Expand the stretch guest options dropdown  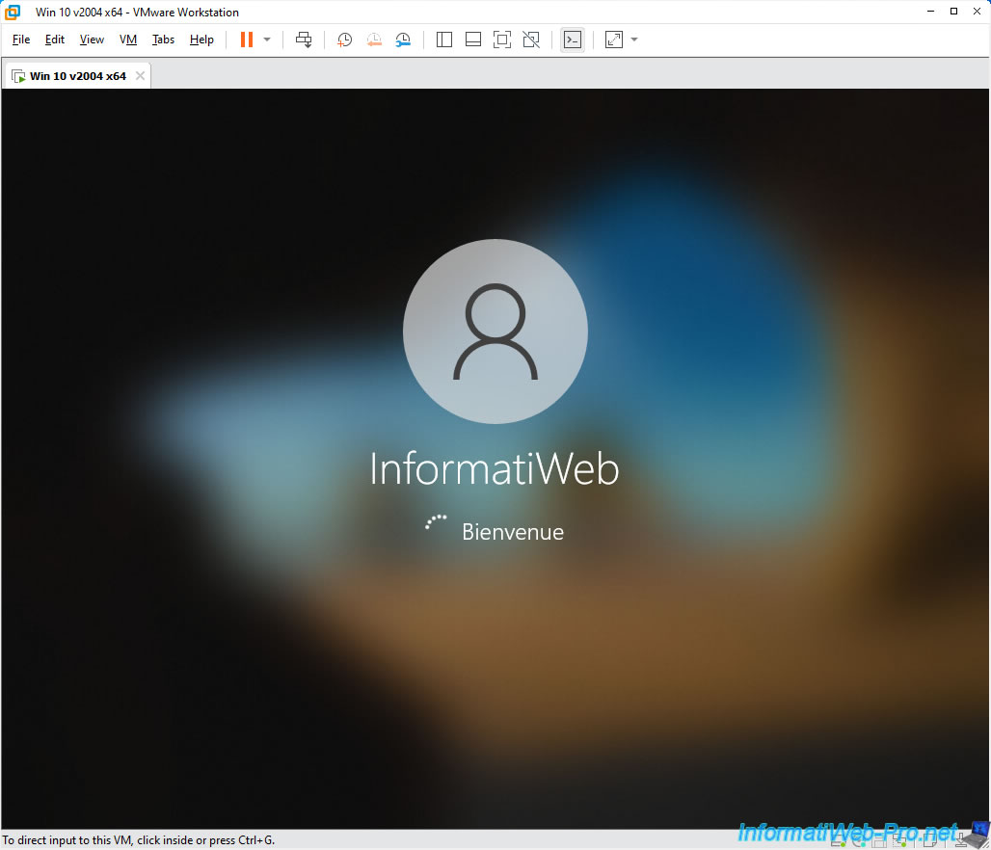pos(634,40)
